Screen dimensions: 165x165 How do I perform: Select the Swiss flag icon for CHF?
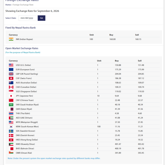pyautogui.click(x=11, y=78)
